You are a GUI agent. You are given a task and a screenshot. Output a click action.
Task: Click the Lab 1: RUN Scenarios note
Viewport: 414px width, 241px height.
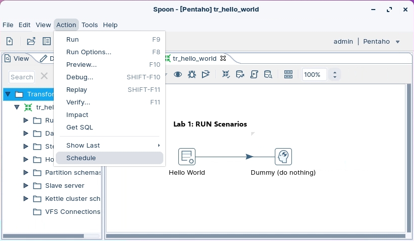point(210,125)
